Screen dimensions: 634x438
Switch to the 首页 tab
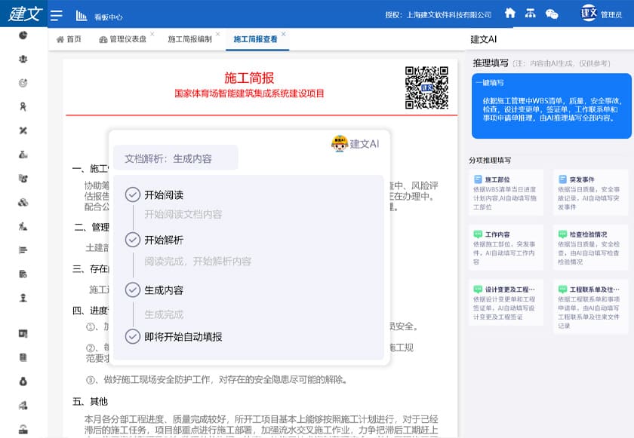[x=69, y=39]
